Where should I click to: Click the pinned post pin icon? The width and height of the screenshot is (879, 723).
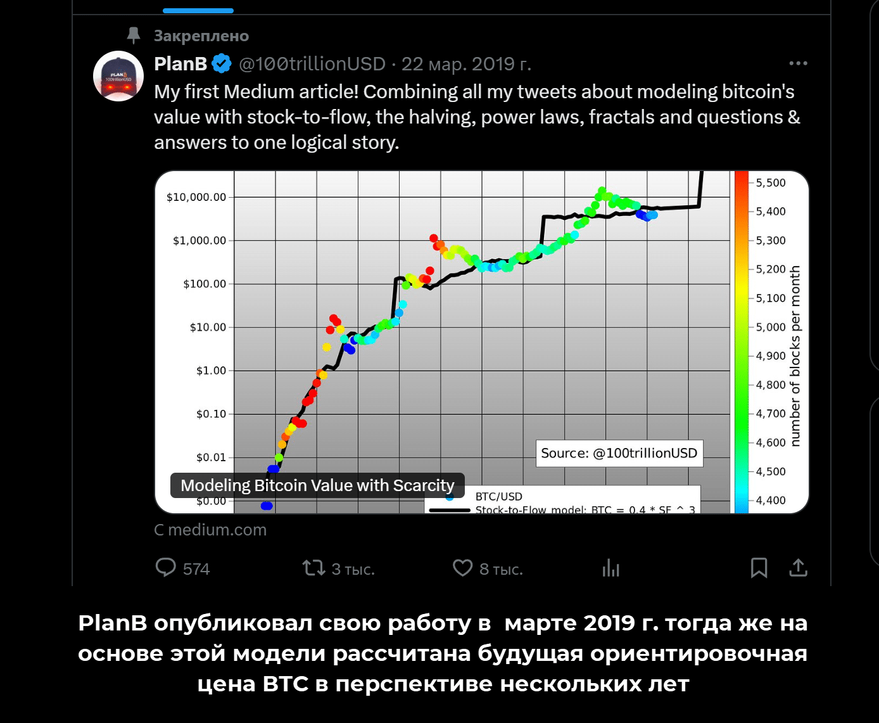tap(133, 35)
